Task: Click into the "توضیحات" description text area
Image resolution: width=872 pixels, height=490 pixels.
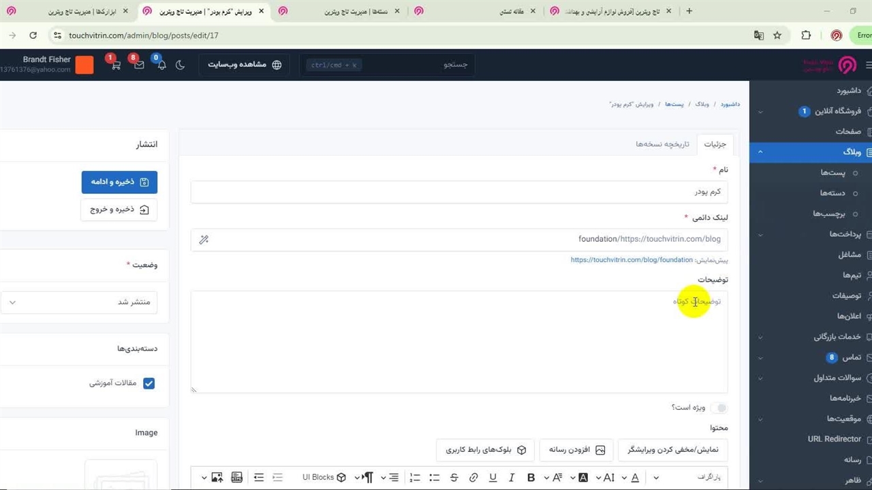Action: point(458,342)
